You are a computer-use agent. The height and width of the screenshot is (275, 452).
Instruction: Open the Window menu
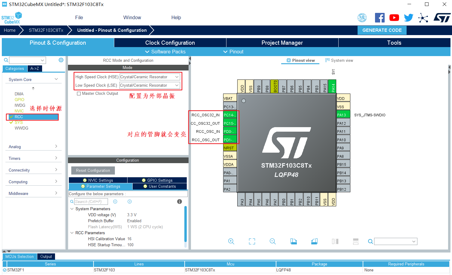(x=132, y=17)
